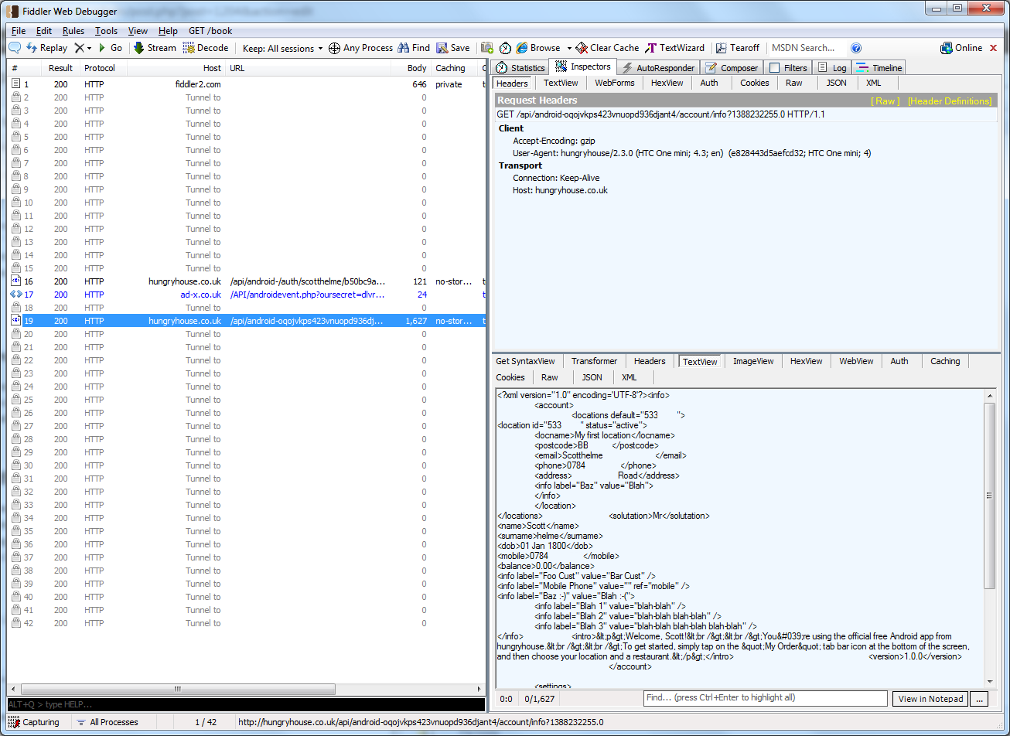Click the comment speech bubble icon
The width and height of the screenshot is (1010, 736).
click(x=15, y=48)
